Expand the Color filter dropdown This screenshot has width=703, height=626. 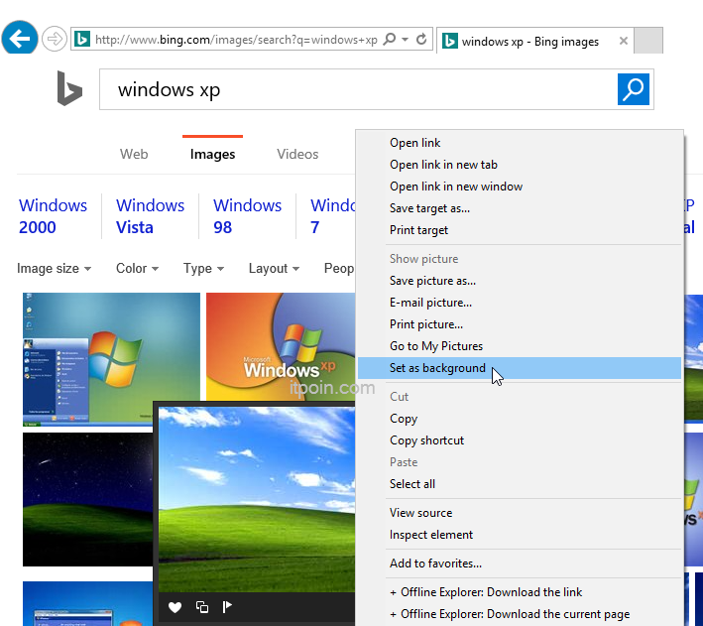pos(137,268)
